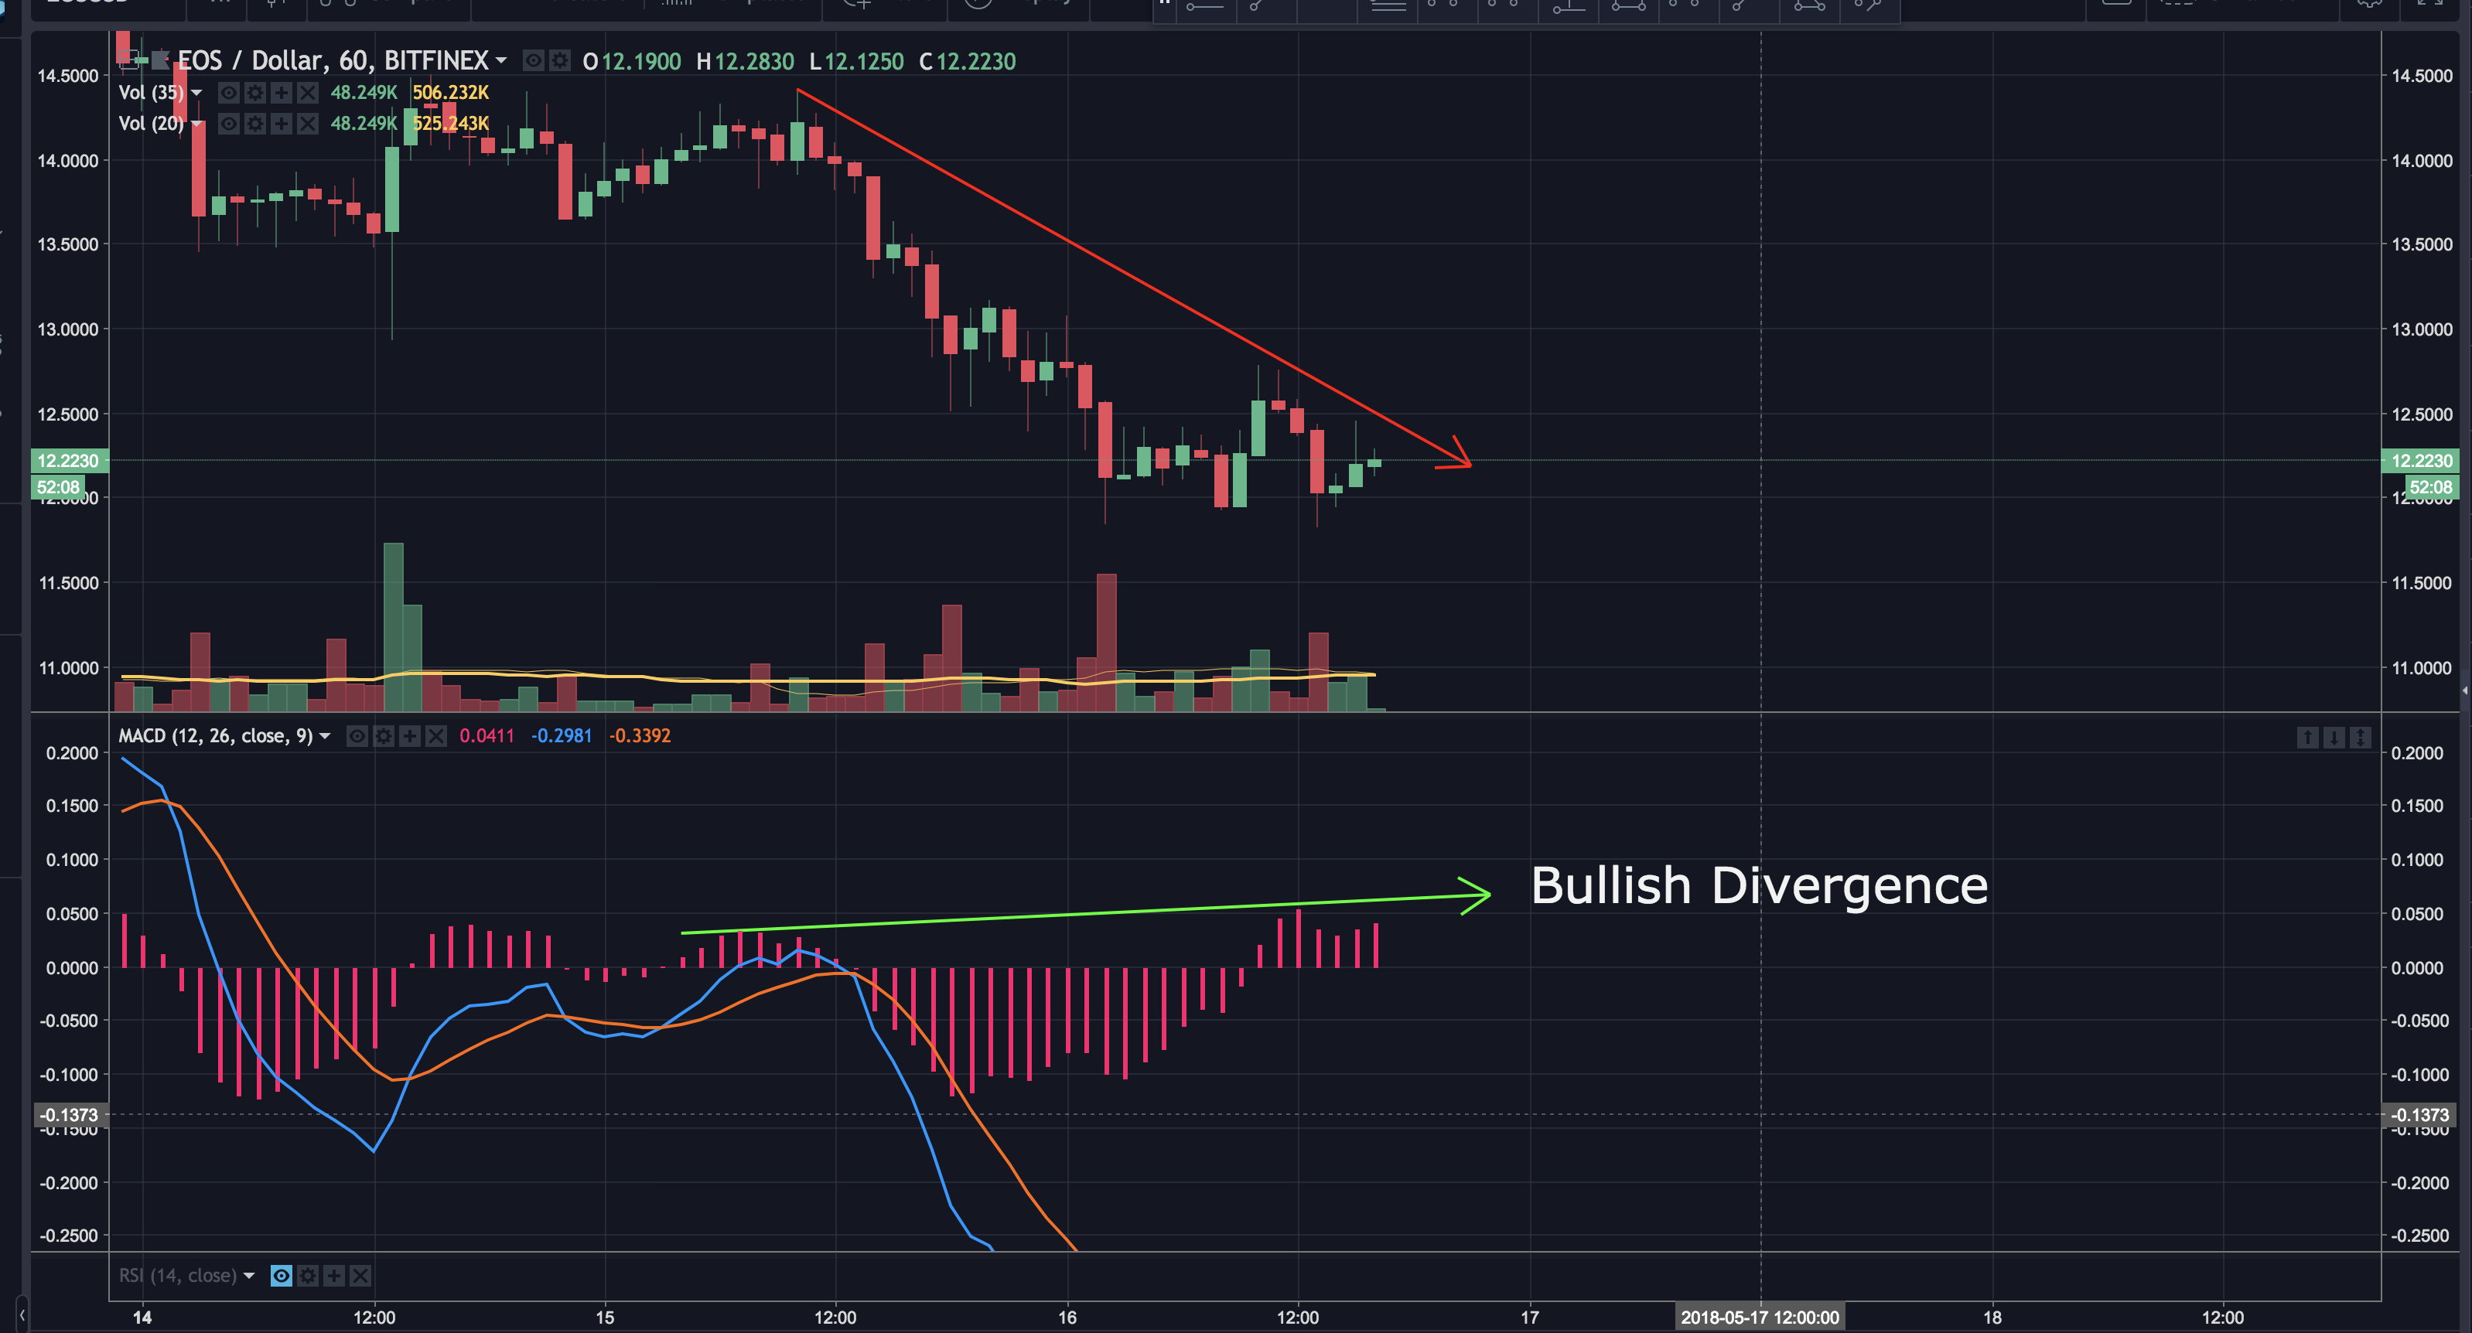Maximize the MACD pane

pos(2360,737)
